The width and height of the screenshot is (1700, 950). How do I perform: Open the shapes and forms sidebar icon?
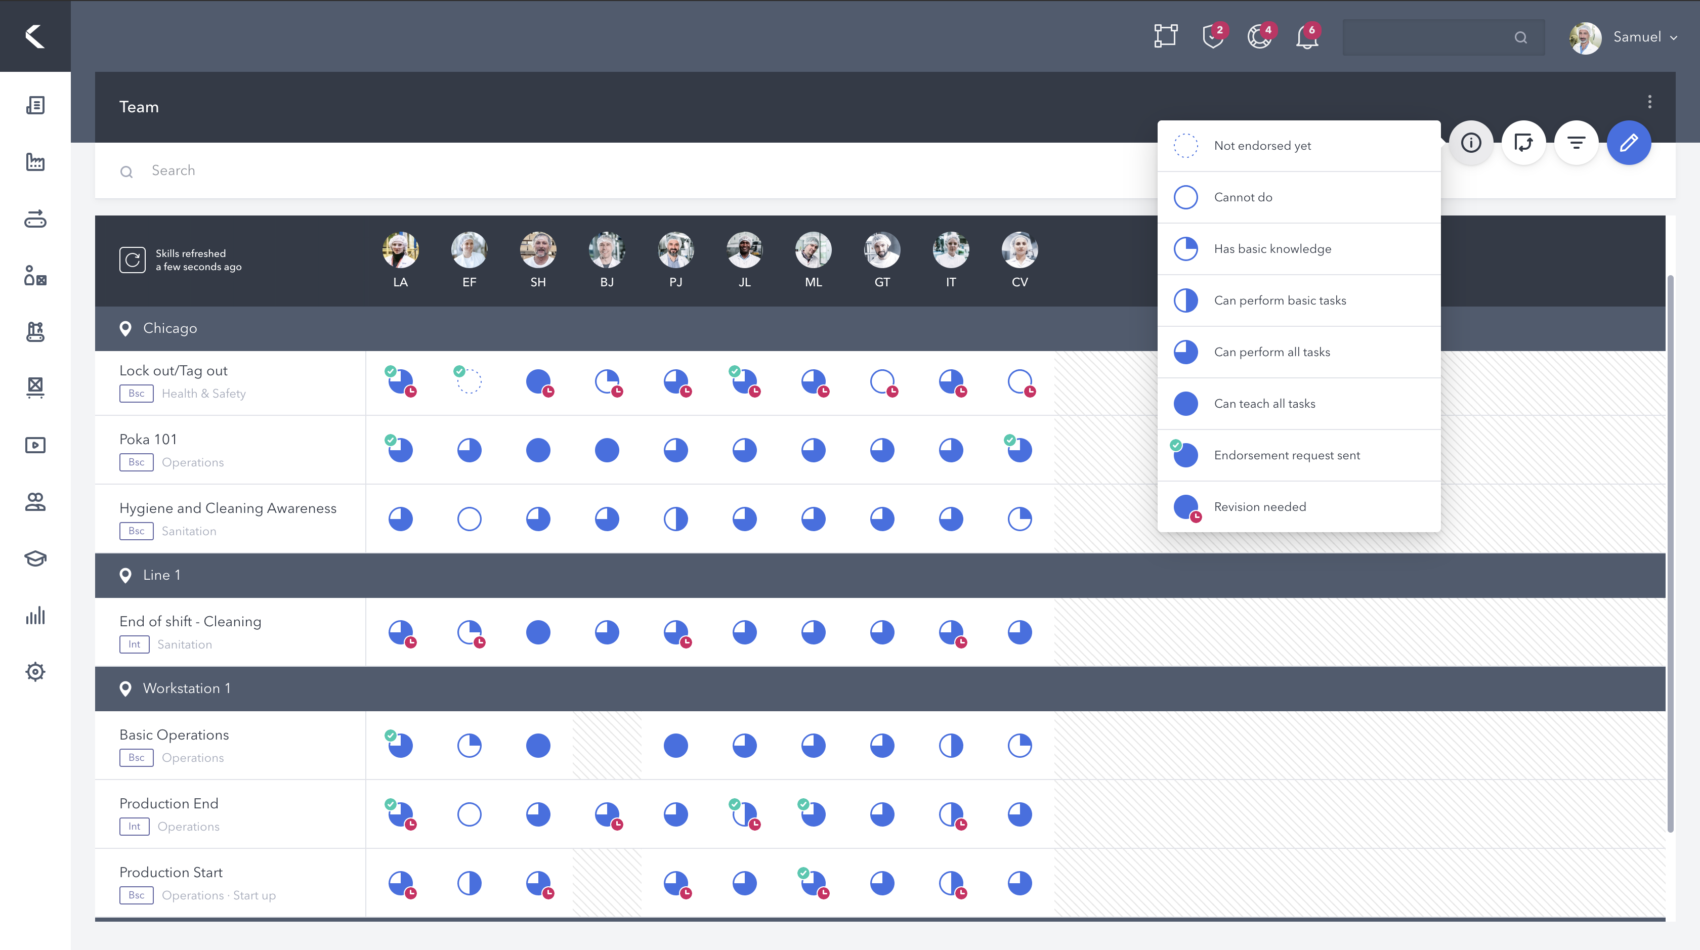[x=35, y=275]
